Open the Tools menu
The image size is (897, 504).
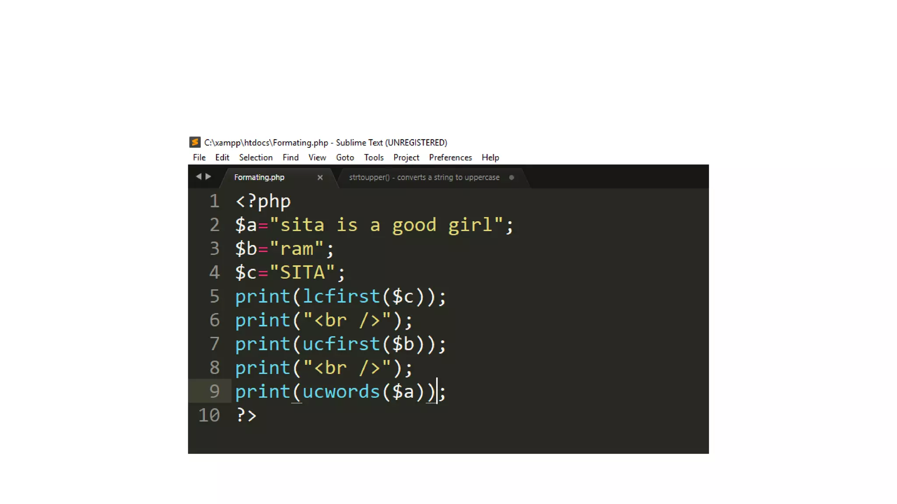coord(374,157)
